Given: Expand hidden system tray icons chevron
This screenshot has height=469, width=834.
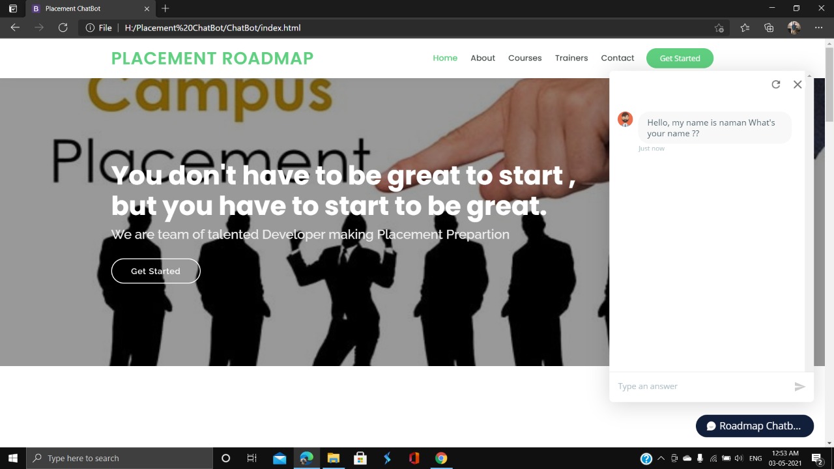Looking at the screenshot, I should coord(661,459).
